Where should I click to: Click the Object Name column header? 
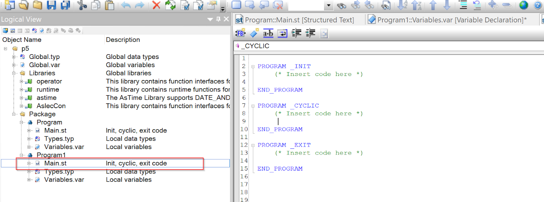pyautogui.click(x=22, y=40)
